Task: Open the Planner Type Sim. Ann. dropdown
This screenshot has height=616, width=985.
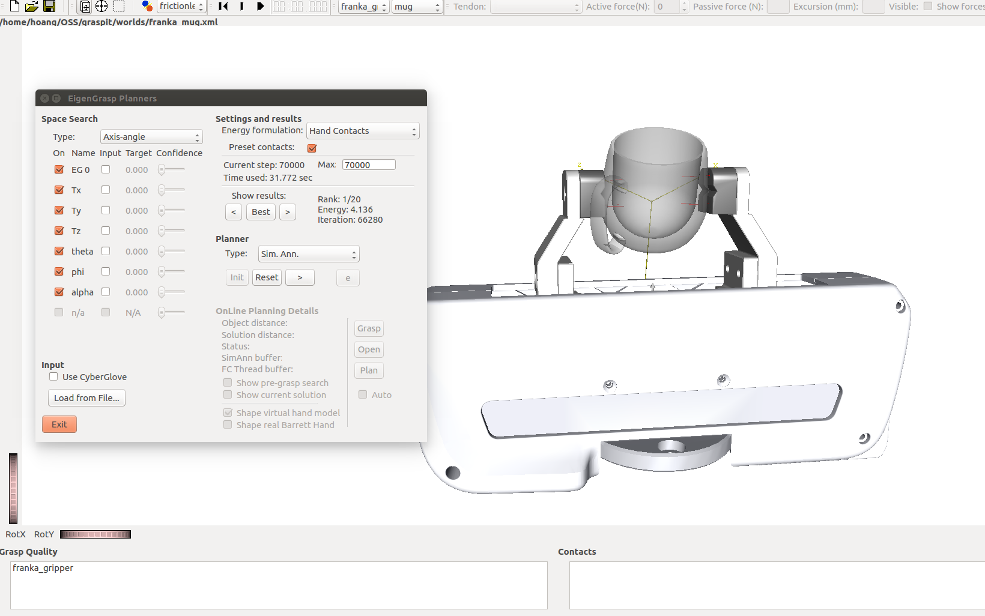Action: point(309,254)
